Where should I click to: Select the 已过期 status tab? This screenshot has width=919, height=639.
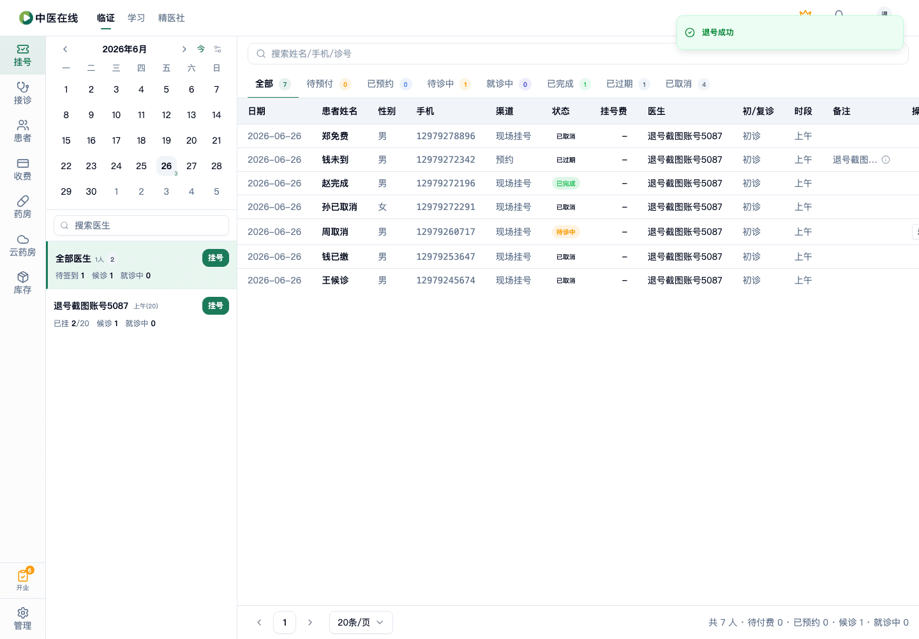628,84
